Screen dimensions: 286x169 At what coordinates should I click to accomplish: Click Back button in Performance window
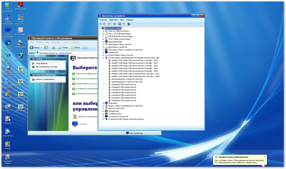tap(35, 48)
